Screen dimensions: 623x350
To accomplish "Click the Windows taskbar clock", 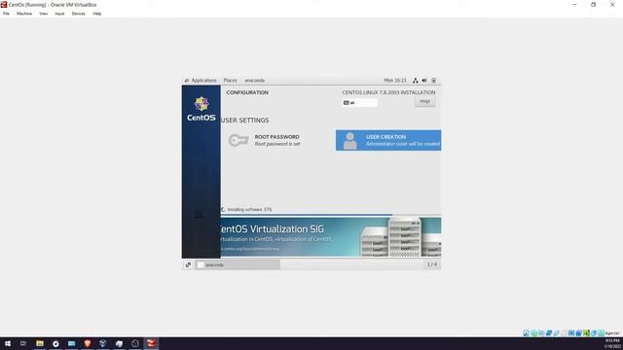I will [612, 343].
